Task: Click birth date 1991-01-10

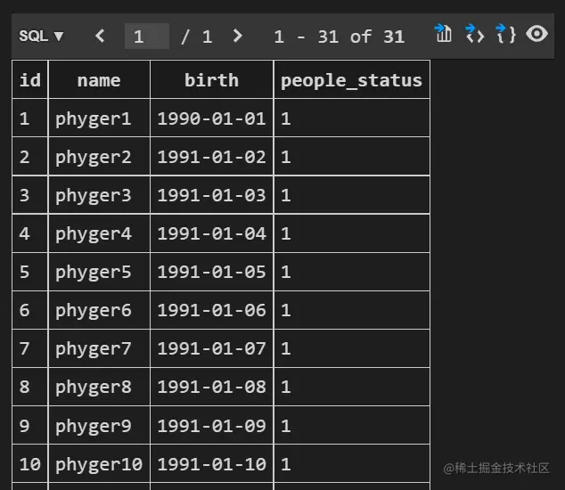Action: (x=211, y=463)
